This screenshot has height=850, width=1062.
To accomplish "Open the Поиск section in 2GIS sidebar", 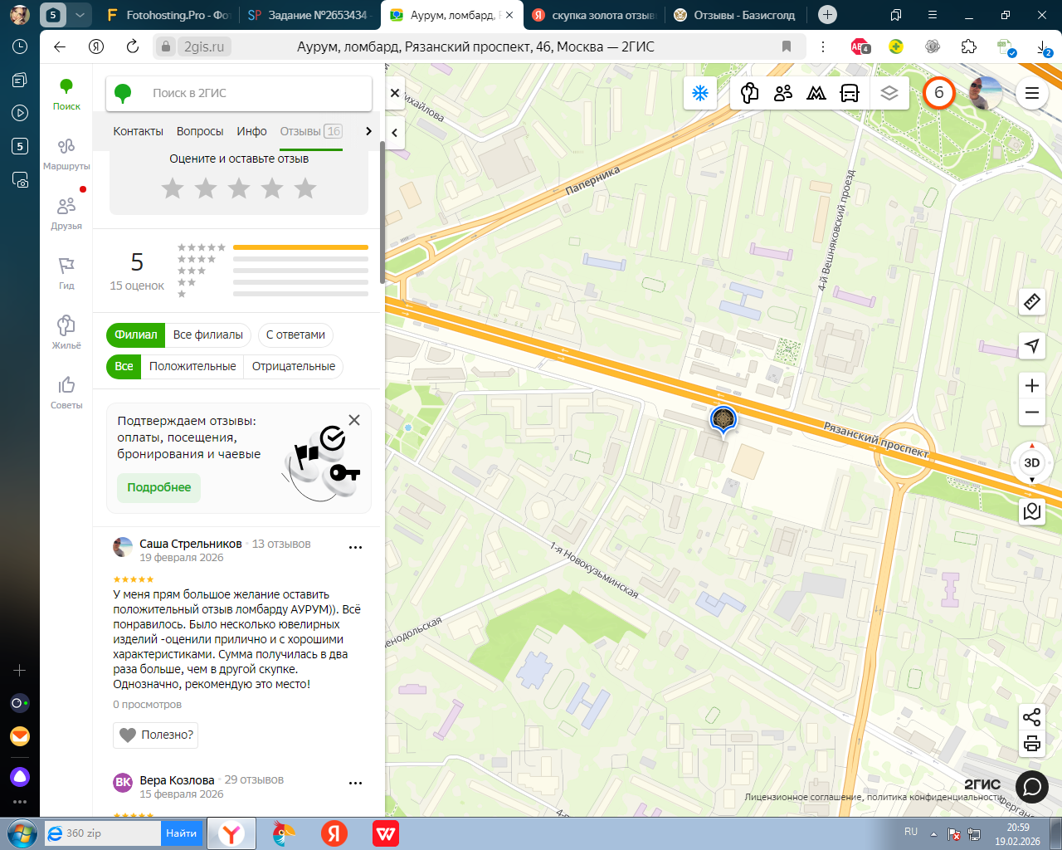I will tap(66, 94).
